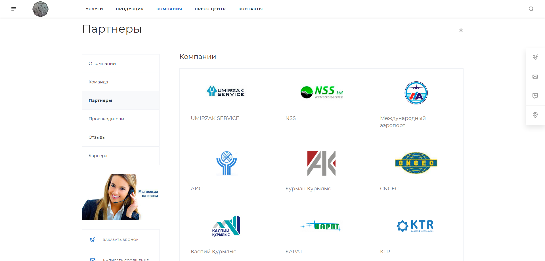This screenshot has width=545, height=261.
Task: Open the NSS company link
Action: tap(290, 118)
